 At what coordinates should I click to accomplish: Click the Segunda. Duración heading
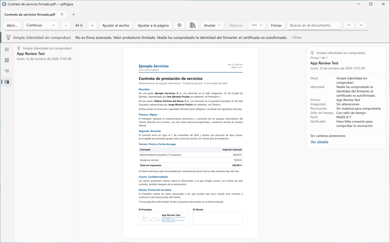[x=150, y=131]
